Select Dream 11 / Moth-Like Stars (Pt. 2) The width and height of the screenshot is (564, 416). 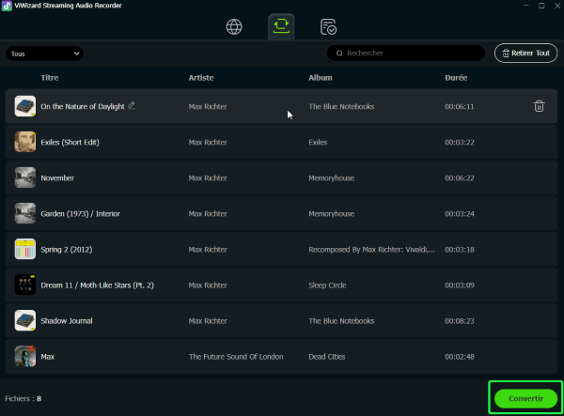point(97,285)
